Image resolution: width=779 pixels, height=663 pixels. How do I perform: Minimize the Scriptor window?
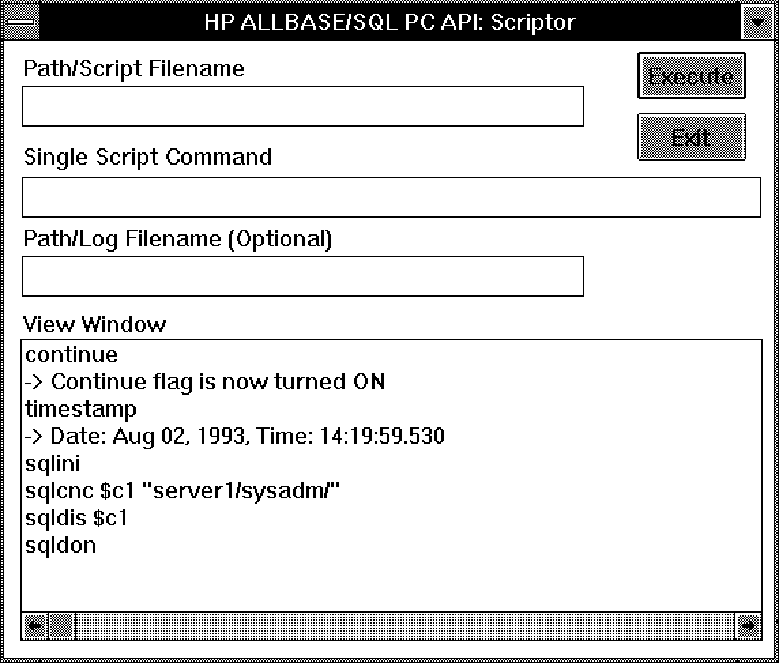pyautogui.click(x=757, y=22)
